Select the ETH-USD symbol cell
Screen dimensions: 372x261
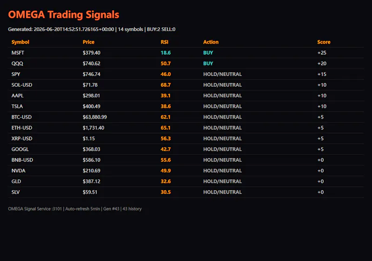point(22,128)
